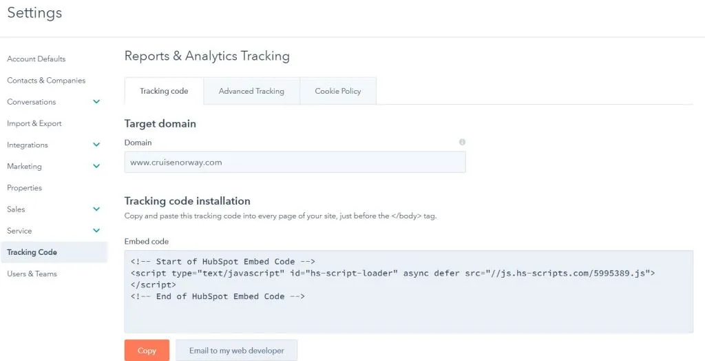Image resolution: width=705 pixels, height=361 pixels.
Task: Copy the embed code with Copy button
Action: point(147,350)
